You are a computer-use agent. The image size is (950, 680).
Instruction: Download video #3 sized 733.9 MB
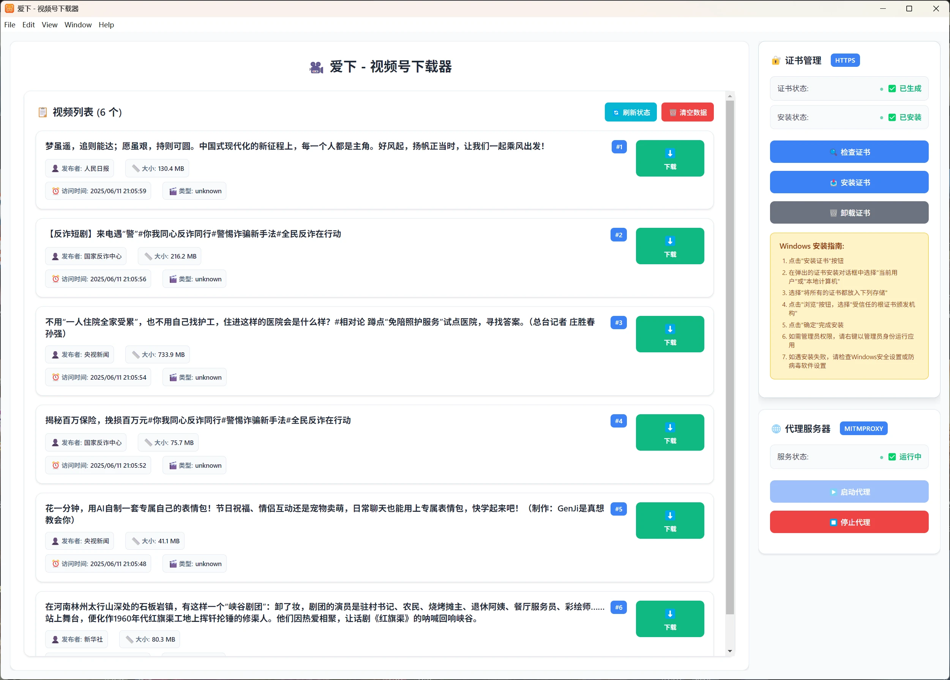(670, 334)
